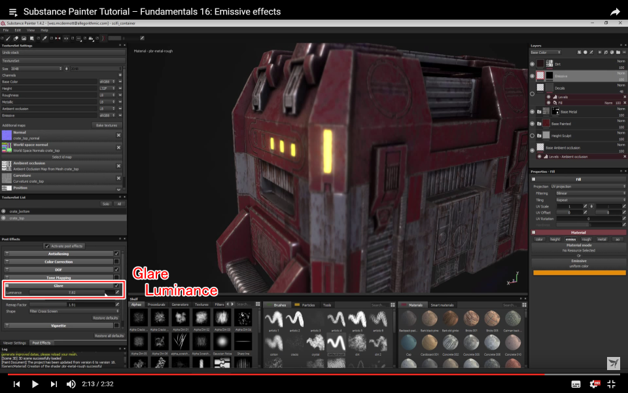Image resolution: width=628 pixels, height=393 pixels.
Task: Toggle Activate post effects checkbox
Action: click(x=47, y=246)
